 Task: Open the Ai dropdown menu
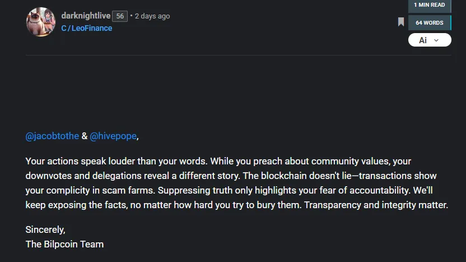(430, 40)
